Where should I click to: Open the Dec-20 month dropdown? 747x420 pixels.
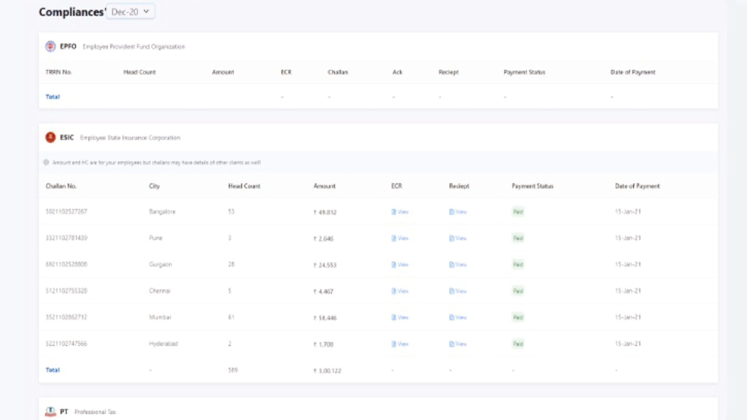[130, 12]
